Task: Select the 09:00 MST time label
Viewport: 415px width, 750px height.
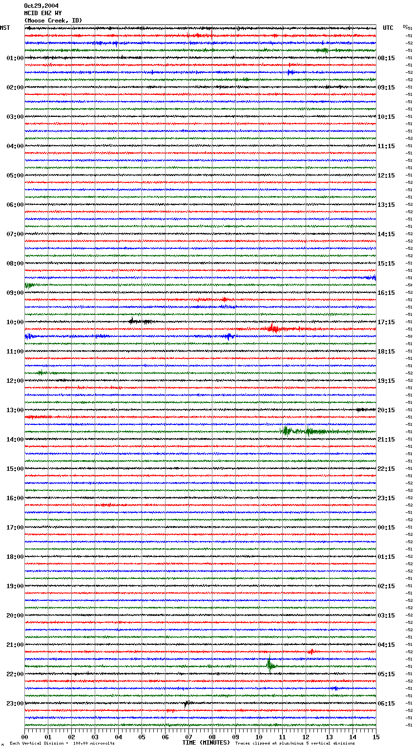Action: coord(15,293)
